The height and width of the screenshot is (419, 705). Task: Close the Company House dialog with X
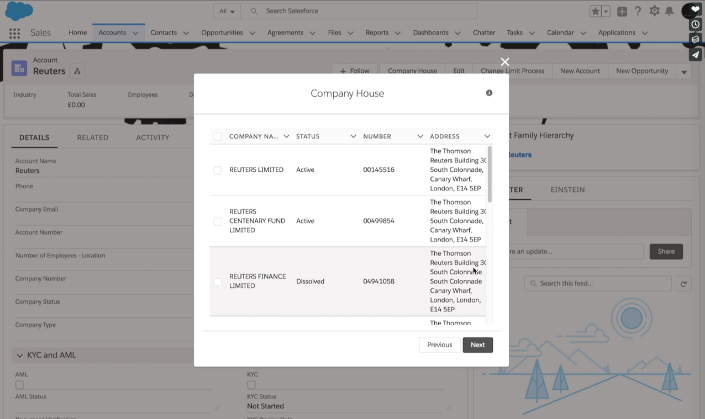click(504, 62)
